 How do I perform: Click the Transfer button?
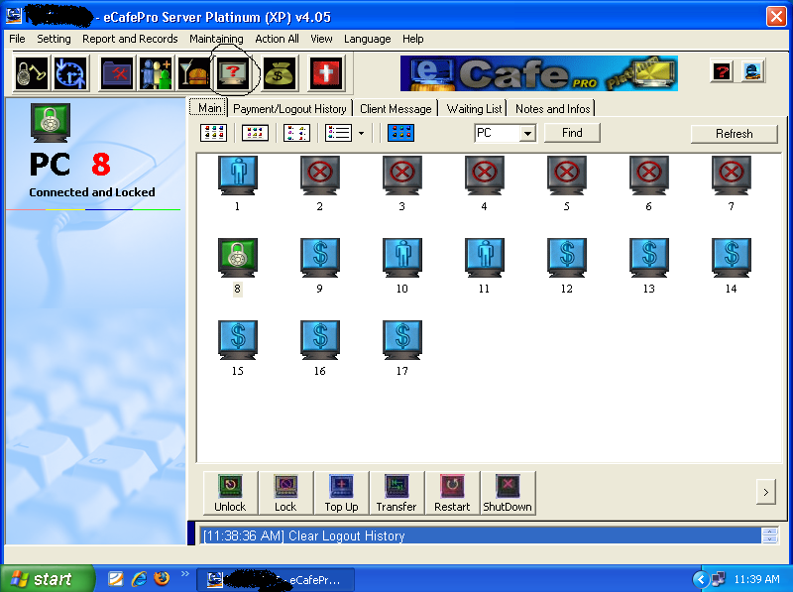point(396,494)
